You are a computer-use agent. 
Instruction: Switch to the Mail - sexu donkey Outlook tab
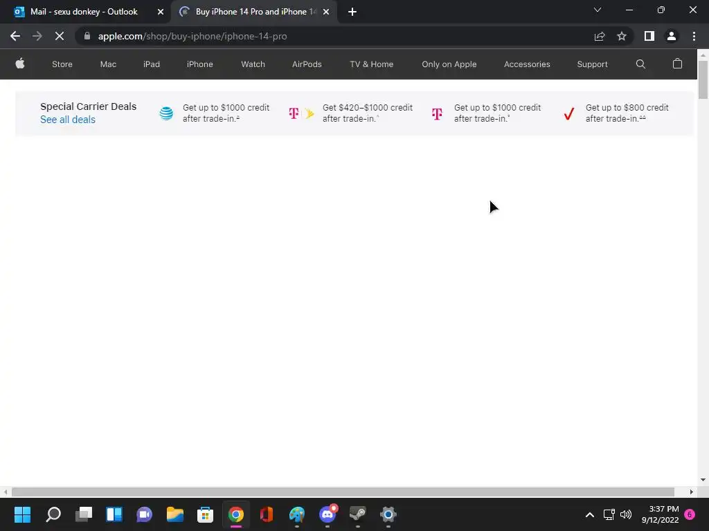click(85, 12)
